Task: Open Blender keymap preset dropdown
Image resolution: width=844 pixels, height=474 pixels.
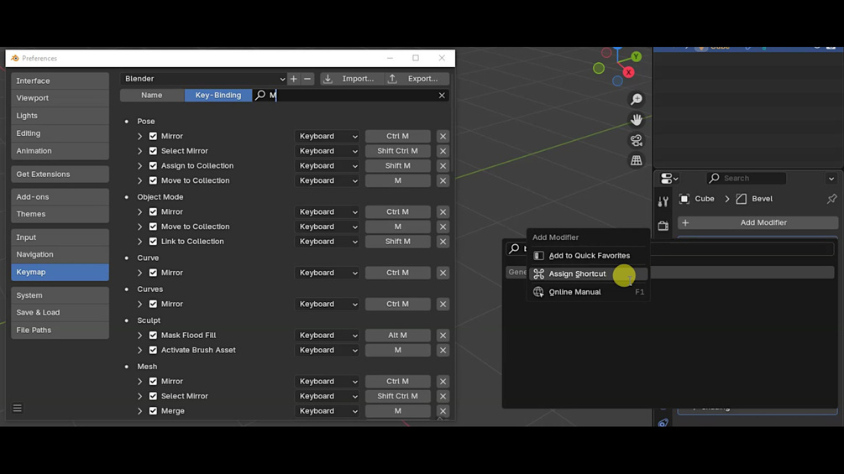Action: coord(203,79)
